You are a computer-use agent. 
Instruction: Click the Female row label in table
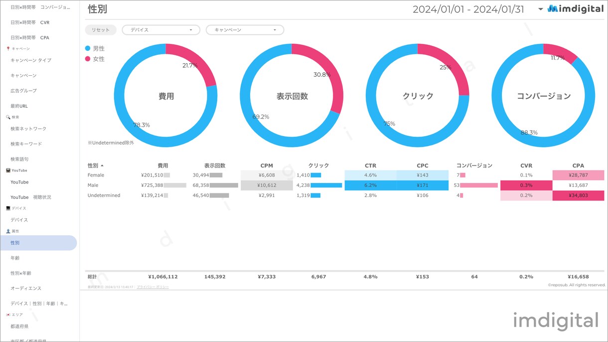(x=96, y=175)
